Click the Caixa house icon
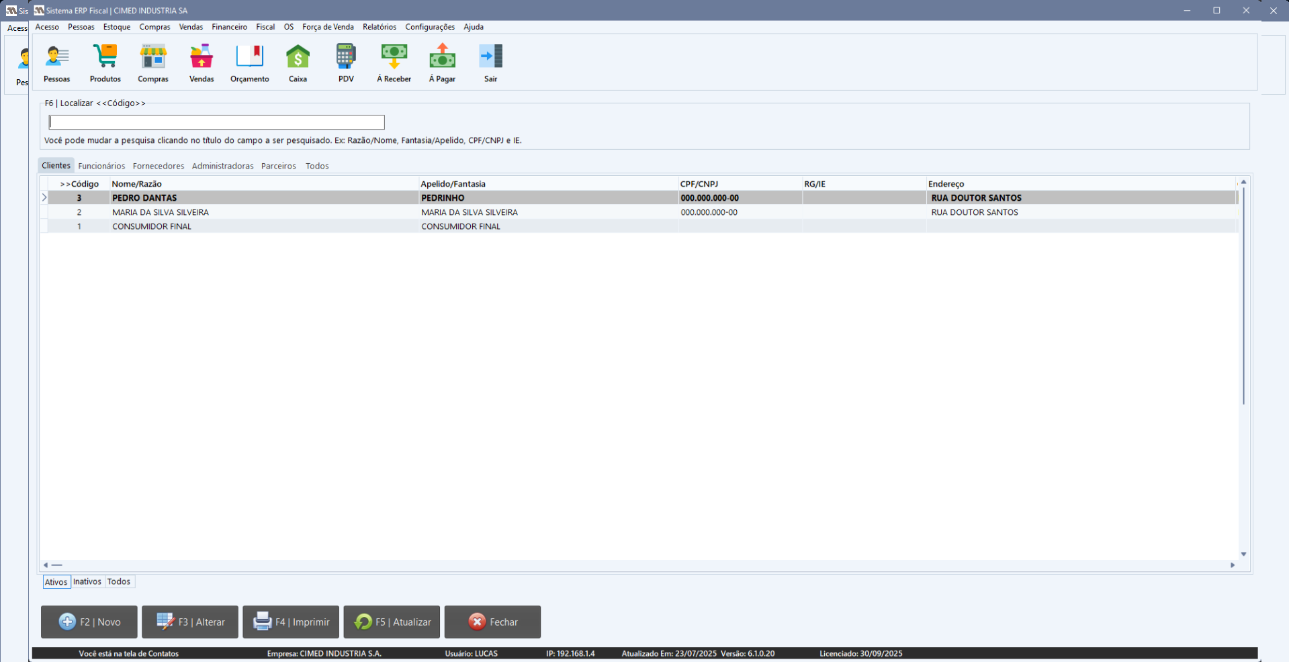This screenshot has height=662, width=1289. [298, 58]
